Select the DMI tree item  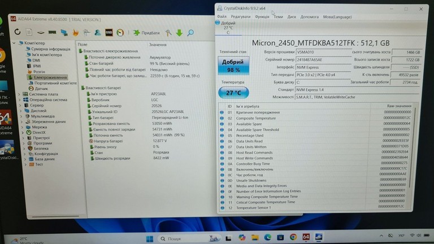[36, 60]
